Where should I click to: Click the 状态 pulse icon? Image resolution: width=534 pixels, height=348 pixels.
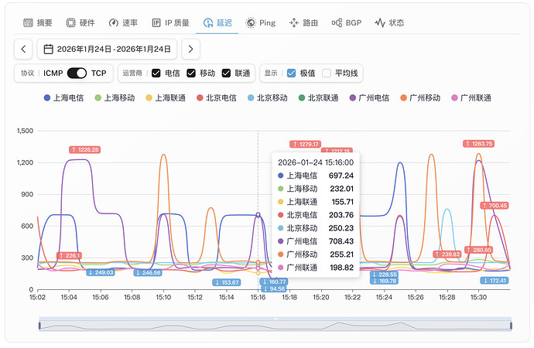380,22
